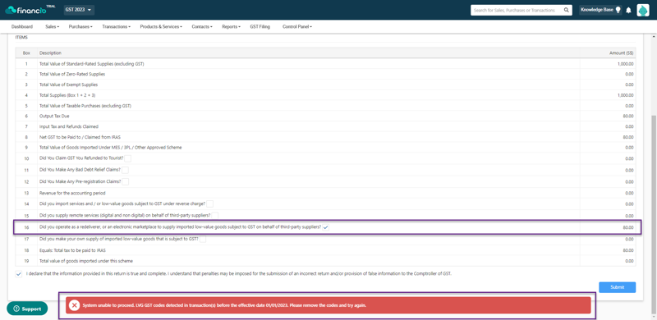Open the notifications bell
The image size is (657, 320).
(x=628, y=10)
